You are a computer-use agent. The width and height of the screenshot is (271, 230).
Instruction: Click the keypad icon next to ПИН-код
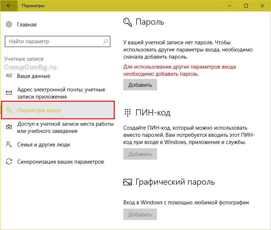pyautogui.click(x=128, y=112)
